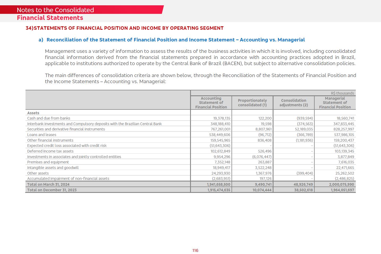Click page number 116 at the bottom
The height and width of the screenshot is (254, 381).
(195, 251)
